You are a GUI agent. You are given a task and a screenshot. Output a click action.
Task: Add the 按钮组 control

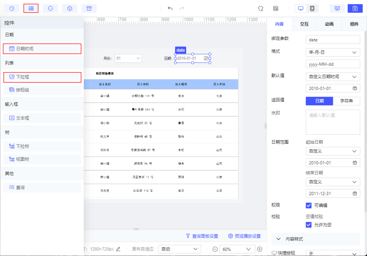click(x=42, y=90)
